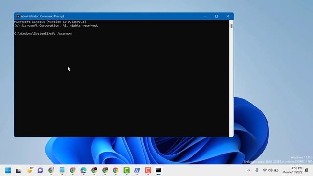Image resolution: width=313 pixels, height=176 pixels.
Task: Close the Administrator Command Prompt window
Action: pyautogui.click(x=228, y=16)
